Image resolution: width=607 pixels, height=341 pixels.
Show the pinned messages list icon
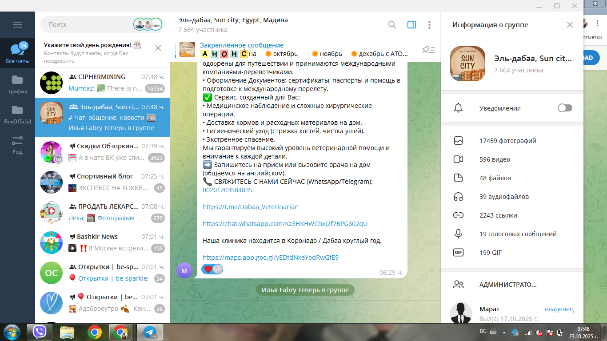pos(428,50)
